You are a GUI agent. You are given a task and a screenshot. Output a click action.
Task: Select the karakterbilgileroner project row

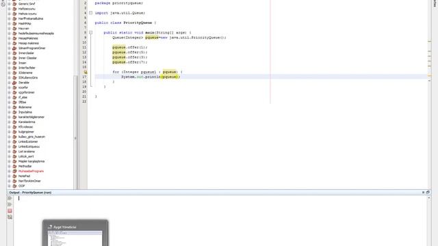[31, 117]
